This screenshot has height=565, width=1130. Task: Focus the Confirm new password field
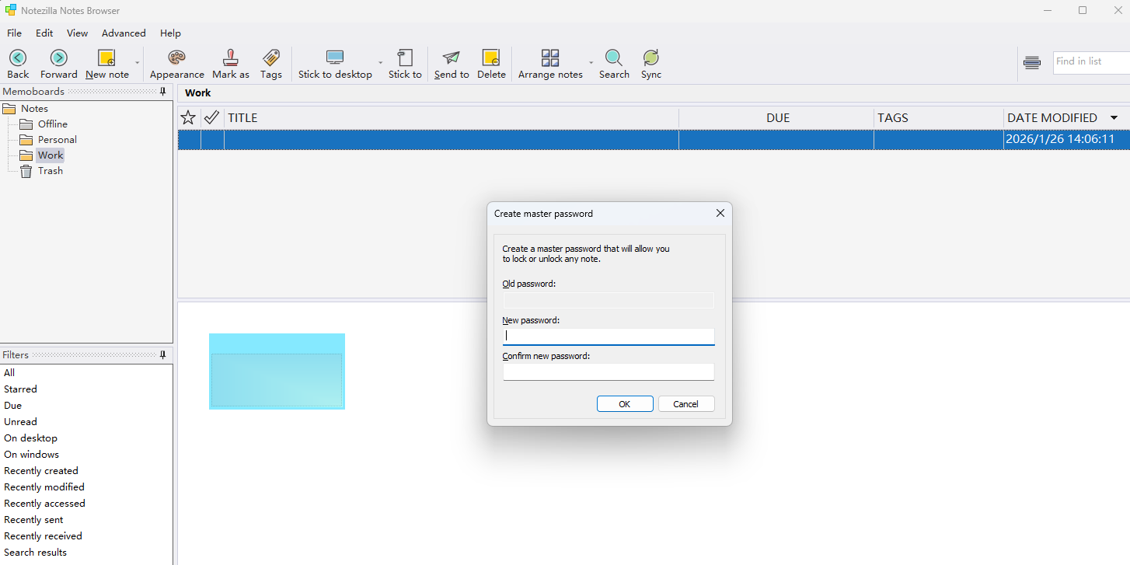pyautogui.click(x=608, y=372)
